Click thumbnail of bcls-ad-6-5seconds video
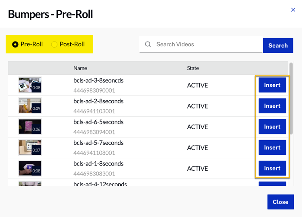This screenshot has height=217, width=302. [30, 127]
